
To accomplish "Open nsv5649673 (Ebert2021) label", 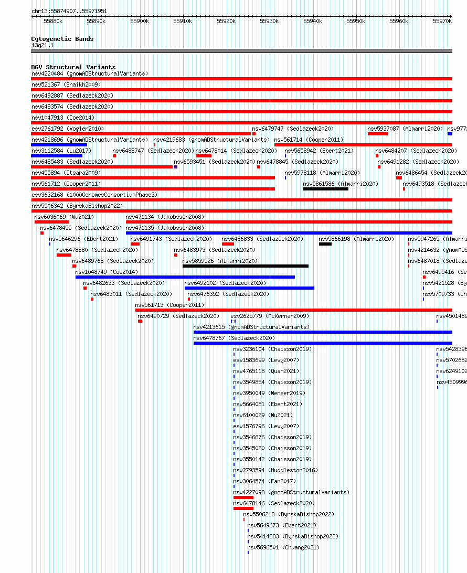I will (282, 525).
